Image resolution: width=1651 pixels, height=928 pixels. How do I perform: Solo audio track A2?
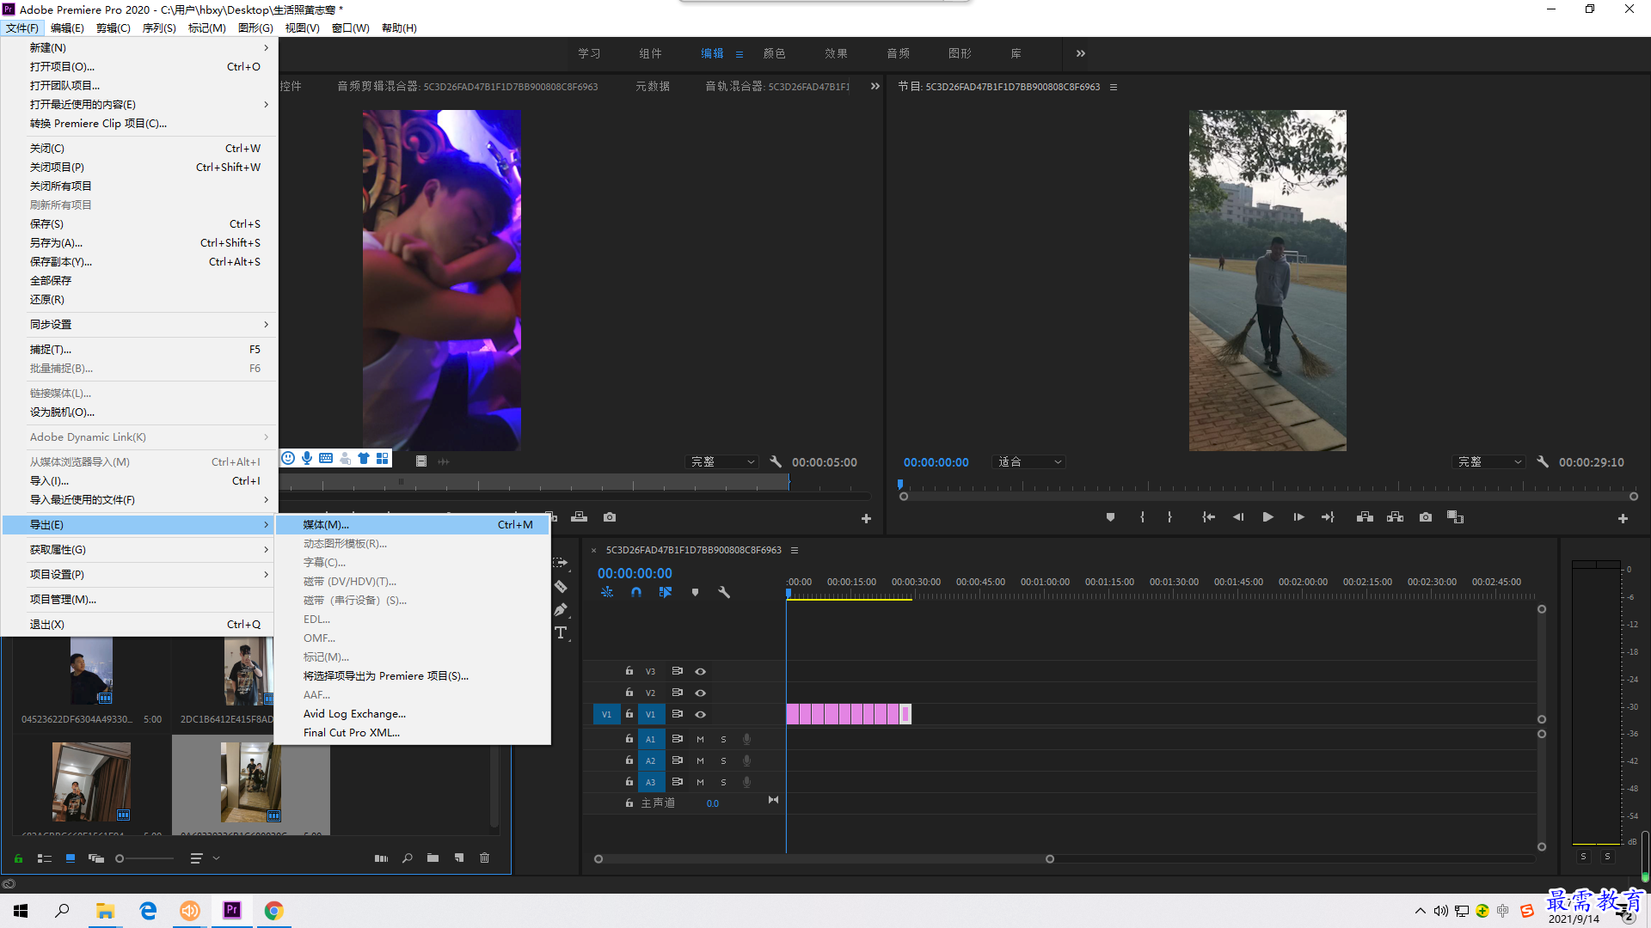pos(723,760)
